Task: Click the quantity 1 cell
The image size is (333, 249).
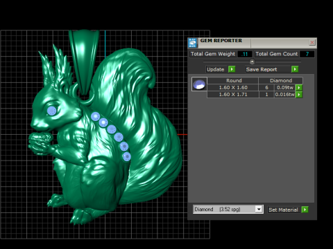Action: pos(266,95)
